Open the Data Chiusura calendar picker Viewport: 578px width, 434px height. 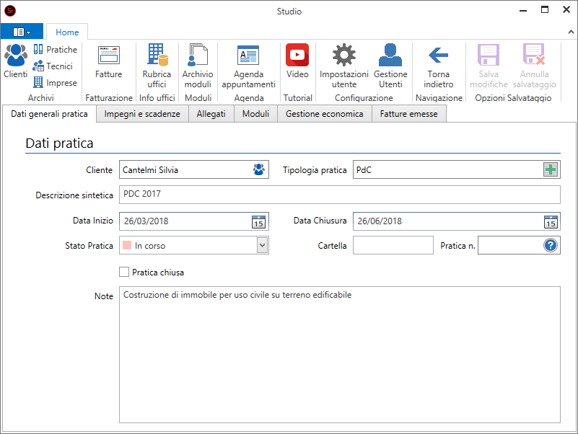pyautogui.click(x=551, y=222)
